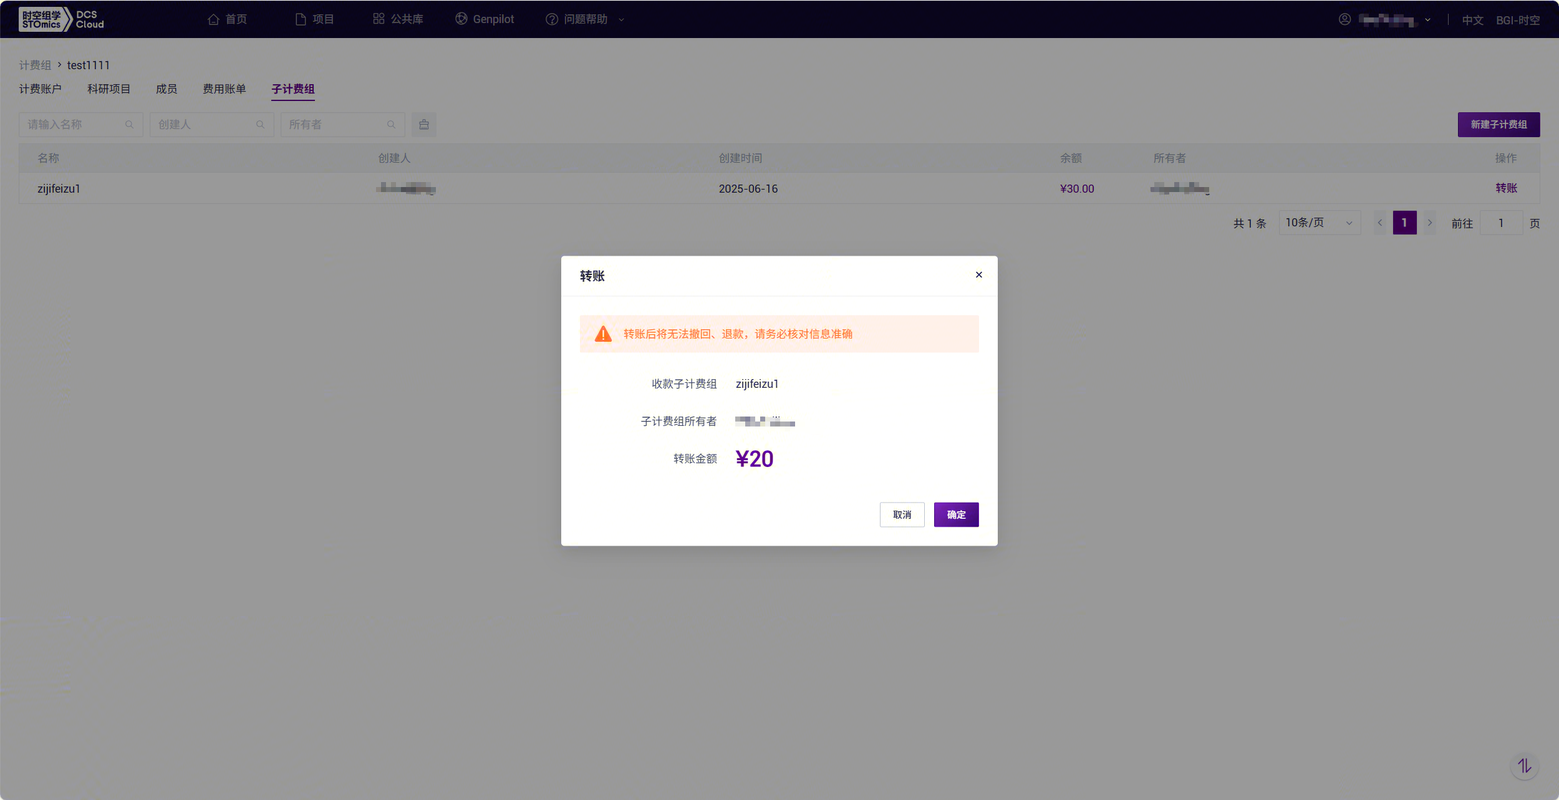Click 共 1 条 total count text

pos(1250,223)
